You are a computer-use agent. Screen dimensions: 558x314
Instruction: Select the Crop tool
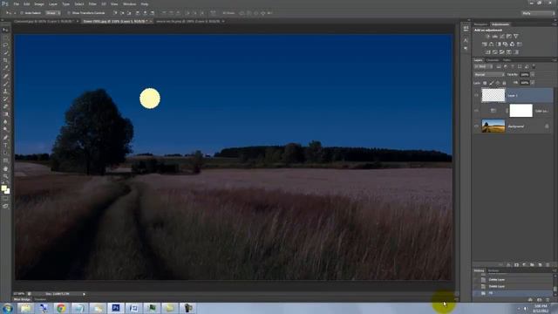[5, 60]
